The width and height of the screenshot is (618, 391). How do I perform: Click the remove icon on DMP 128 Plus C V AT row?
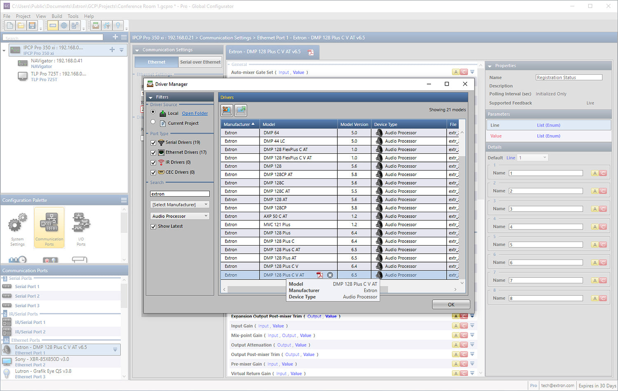tap(330, 275)
